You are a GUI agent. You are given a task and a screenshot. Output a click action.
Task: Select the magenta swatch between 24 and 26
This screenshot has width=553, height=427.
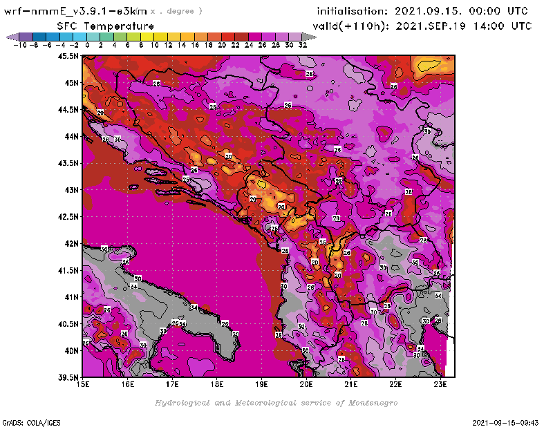pos(255,36)
